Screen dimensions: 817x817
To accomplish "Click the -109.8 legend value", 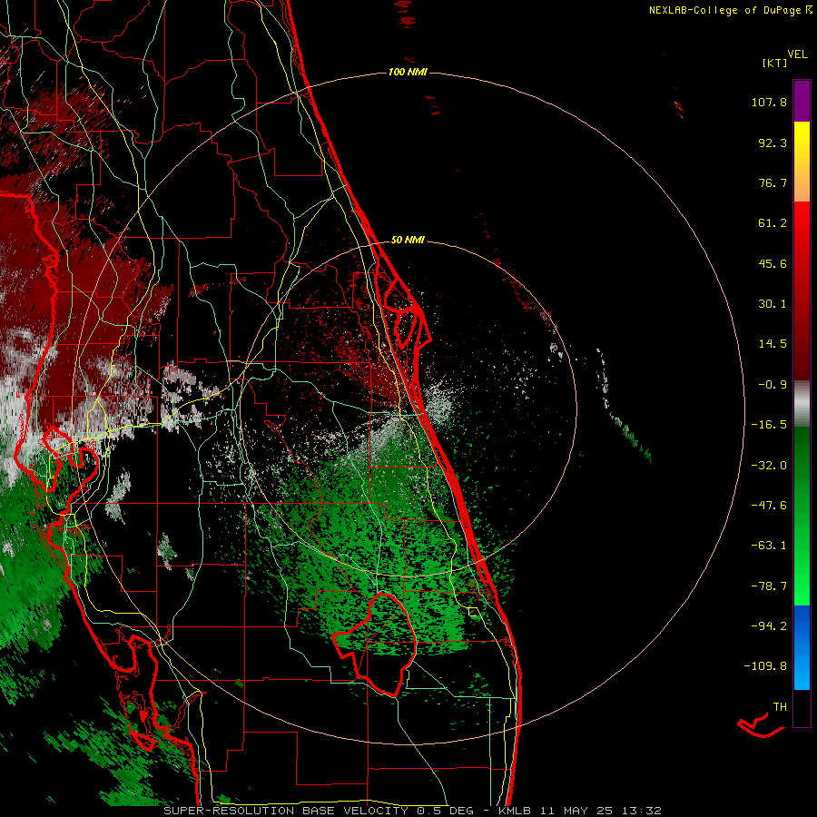I will pos(765,666).
